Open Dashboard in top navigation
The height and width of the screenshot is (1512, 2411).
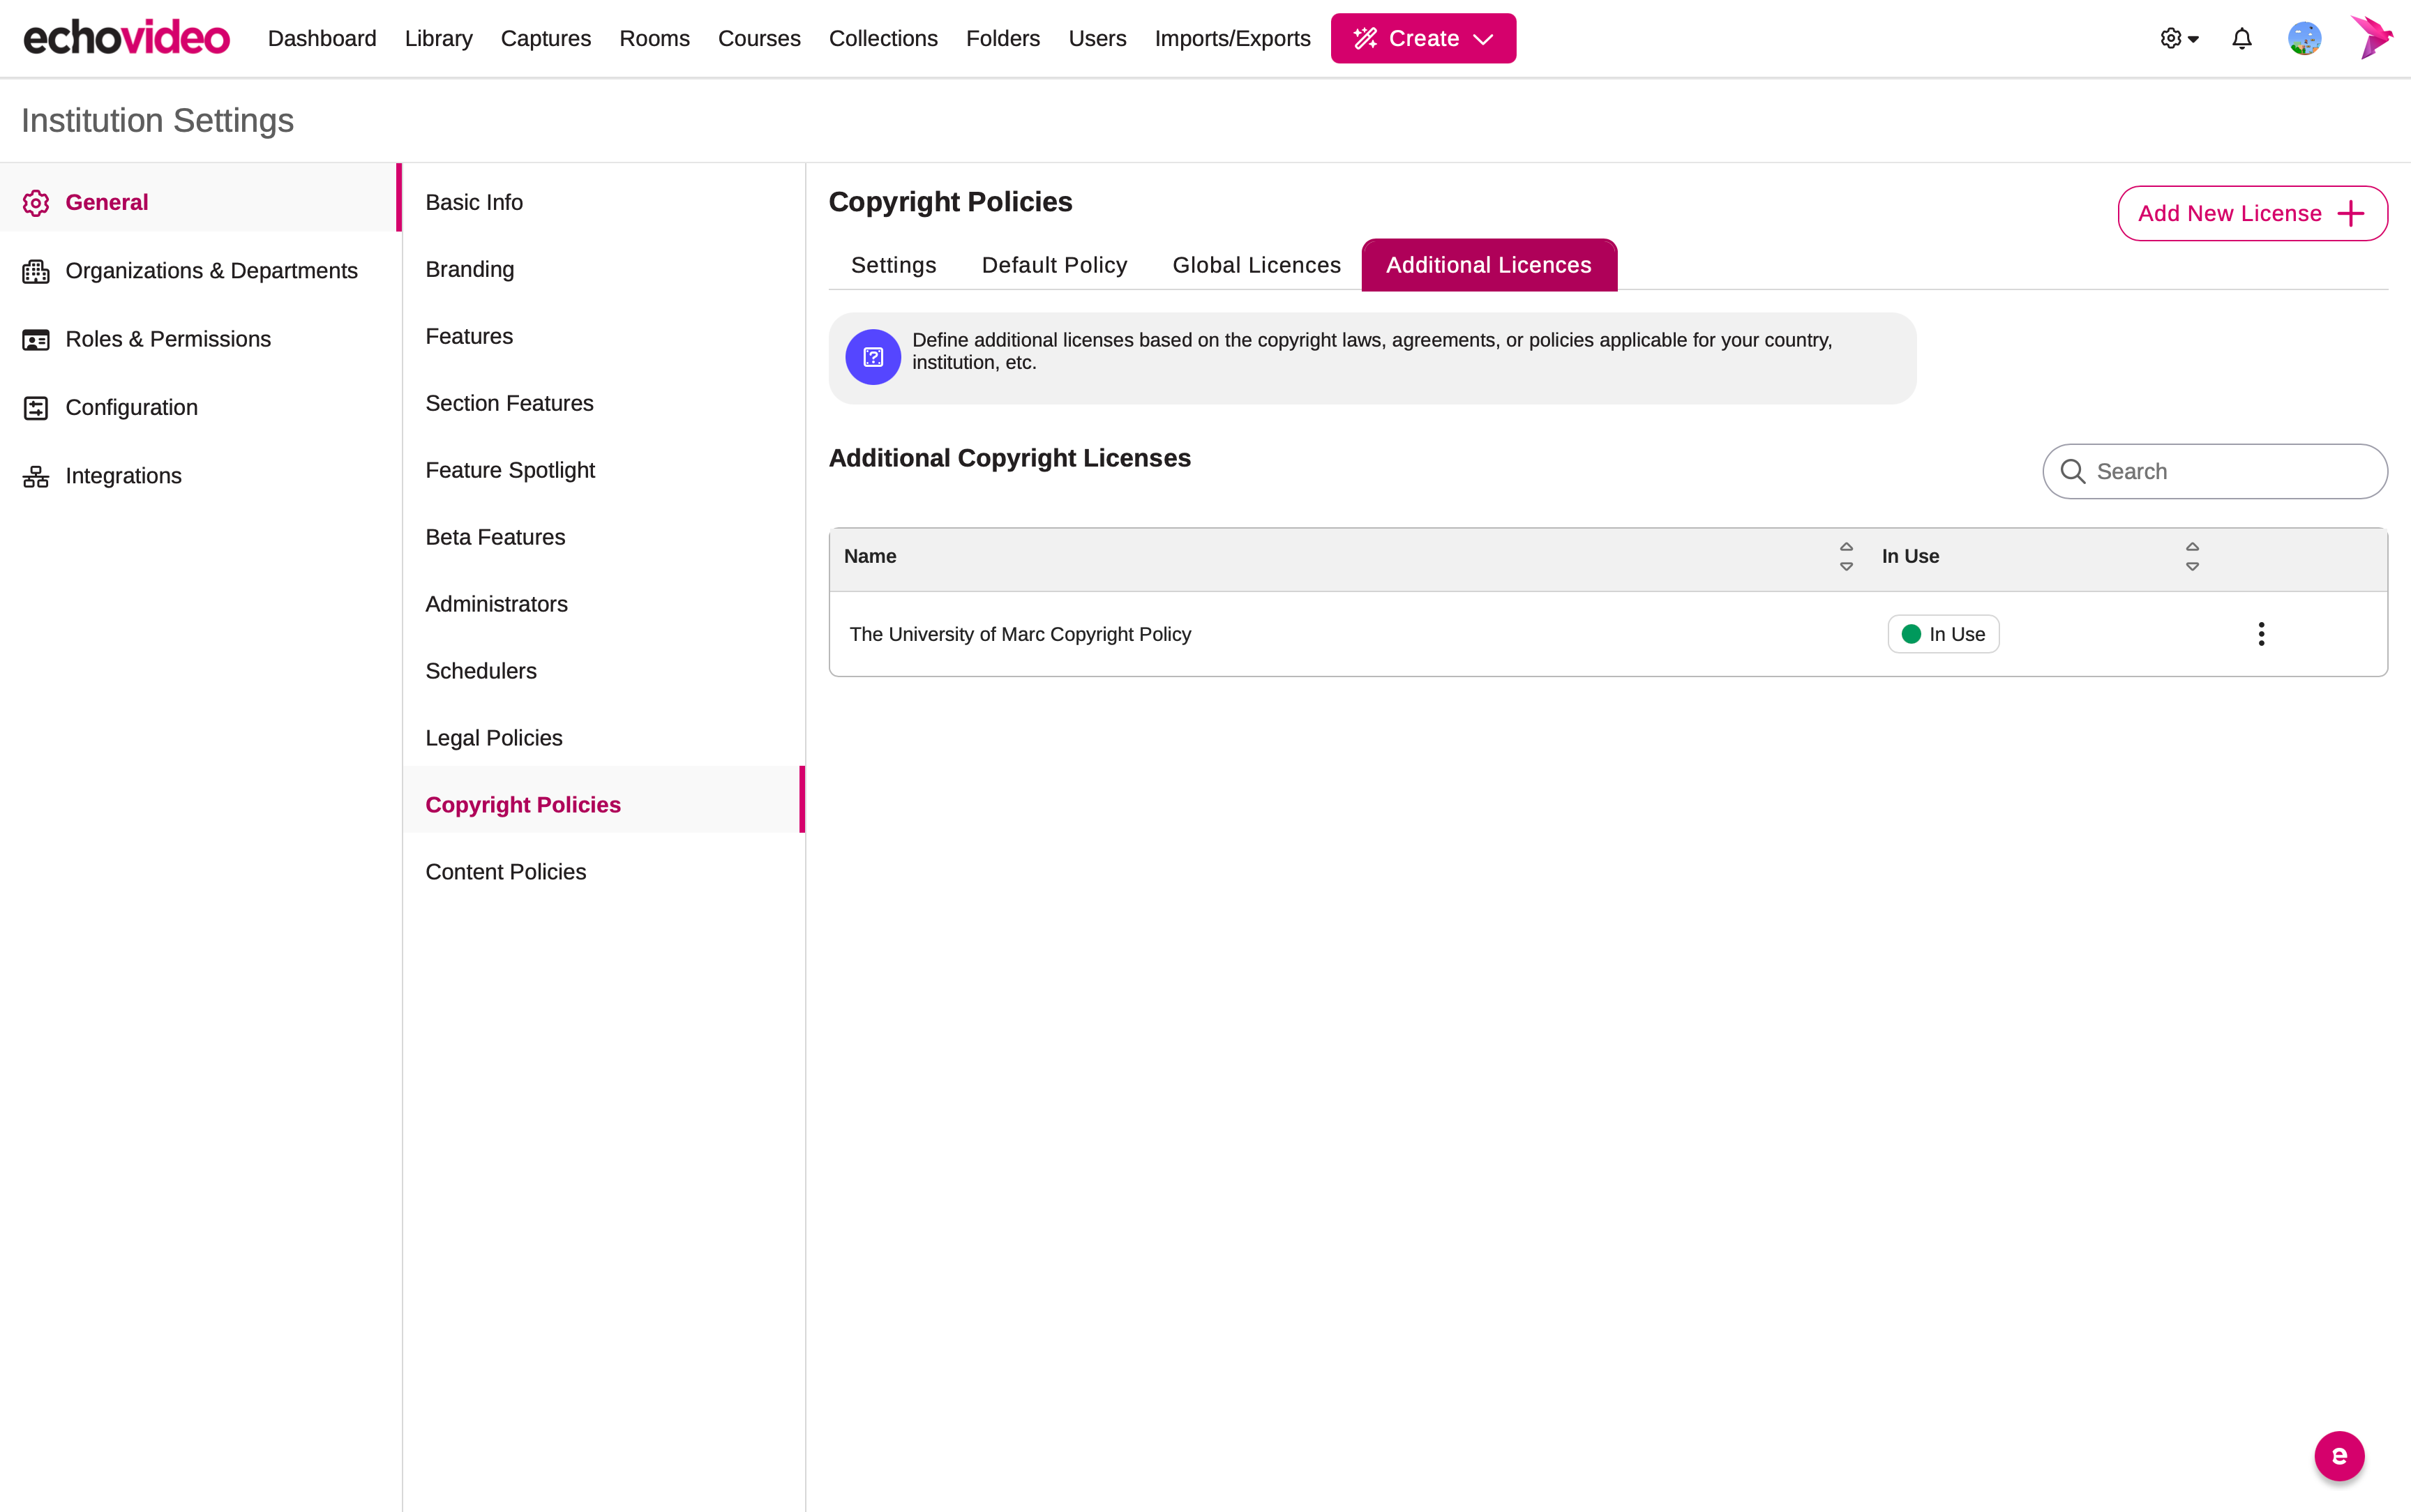(322, 38)
